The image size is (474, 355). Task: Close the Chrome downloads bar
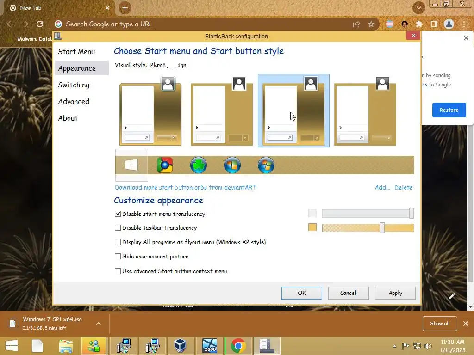(466, 324)
